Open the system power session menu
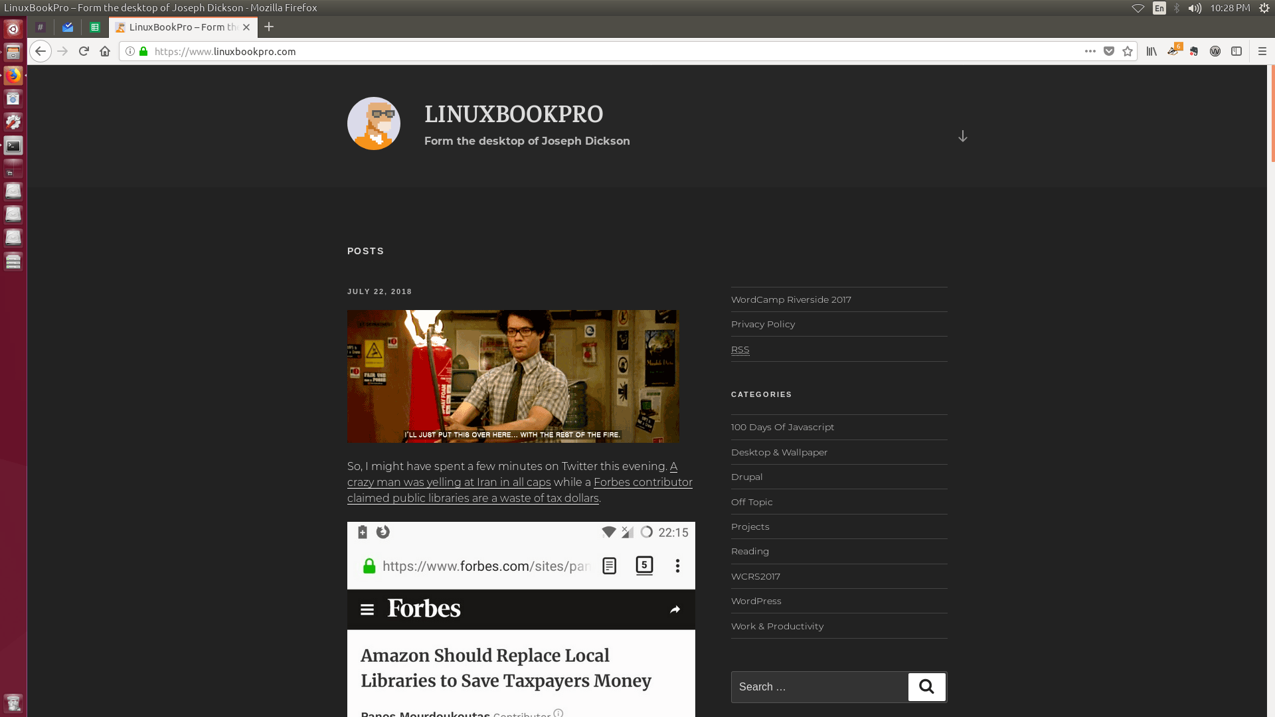The width and height of the screenshot is (1275, 717). [1264, 8]
